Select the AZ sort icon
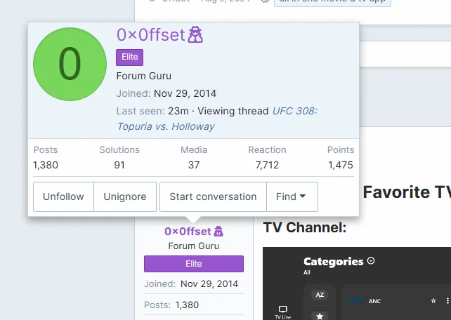This screenshot has height=320, width=451. tap(320, 295)
